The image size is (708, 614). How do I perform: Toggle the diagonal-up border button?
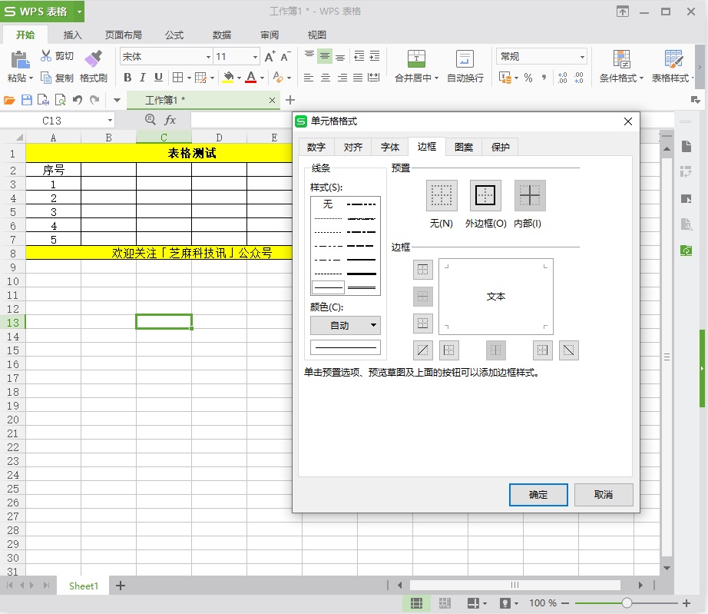click(422, 350)
